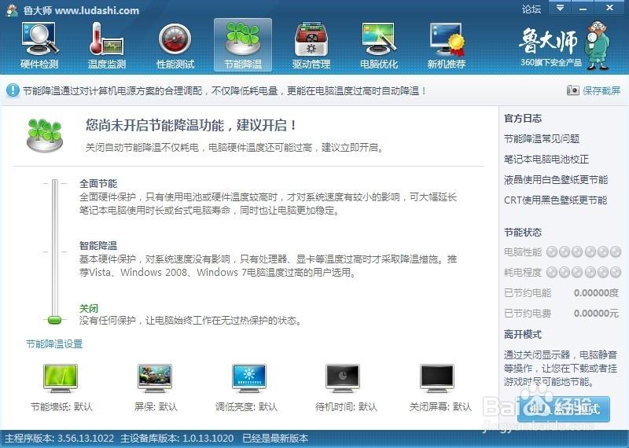Click 关闭屏幕: 默认 label

pos(440,407)
